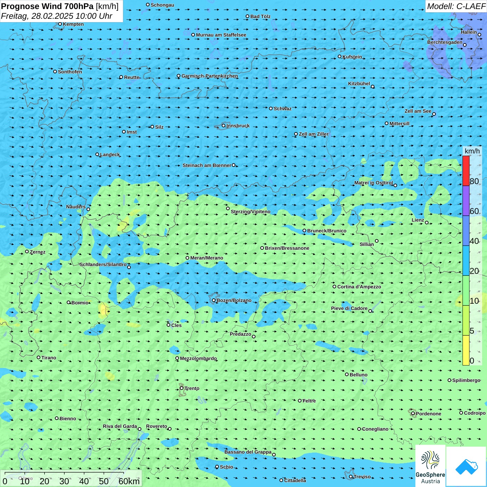Click the 'Rovereto' label

(157, 426)
